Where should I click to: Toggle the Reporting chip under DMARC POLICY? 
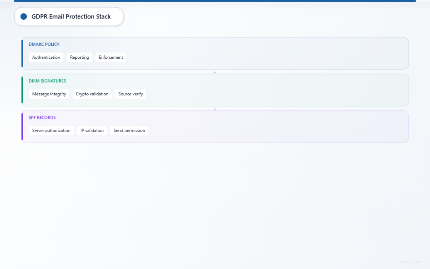[x=79, y=57]
